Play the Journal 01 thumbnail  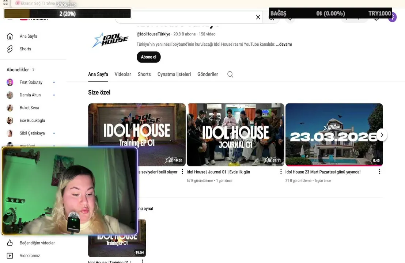(x=235, y=135)
